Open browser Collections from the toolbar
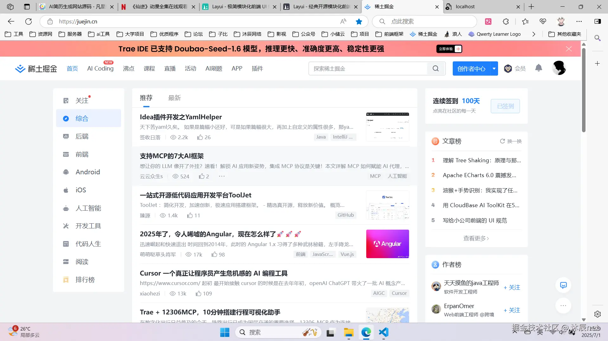 525,22
